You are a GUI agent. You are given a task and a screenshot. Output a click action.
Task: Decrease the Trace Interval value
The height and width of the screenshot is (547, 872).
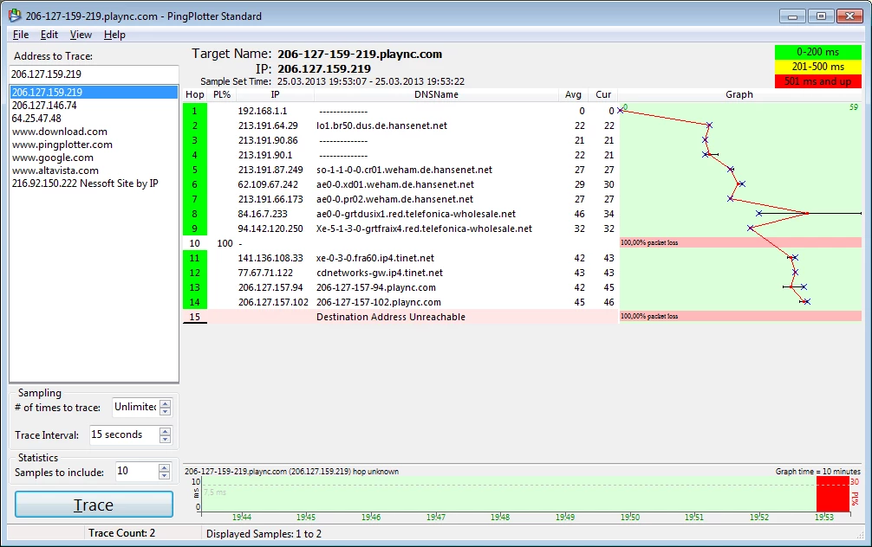point(166,439)
